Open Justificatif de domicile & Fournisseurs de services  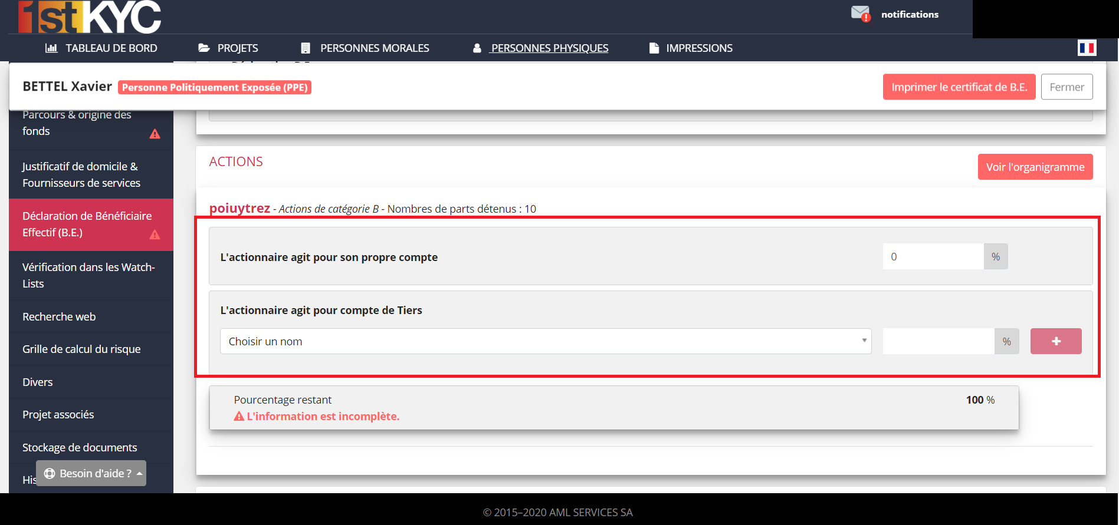pos(91,174)
